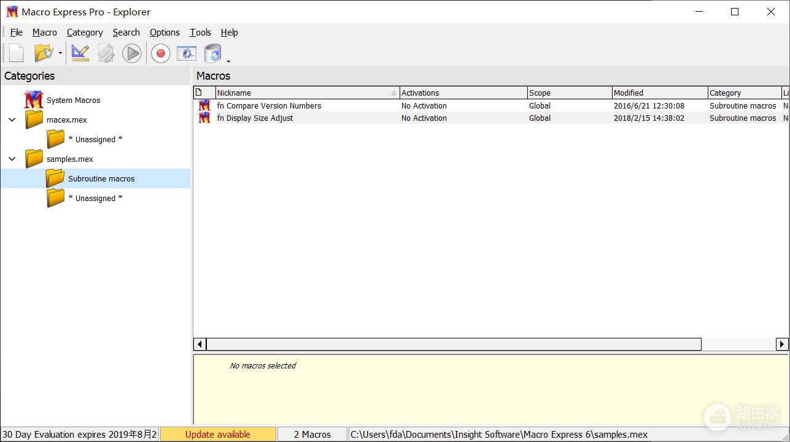The image size is (790, 442).
Task: Collapse the macex.mex tree node
Action: click(x=12, y=120)
